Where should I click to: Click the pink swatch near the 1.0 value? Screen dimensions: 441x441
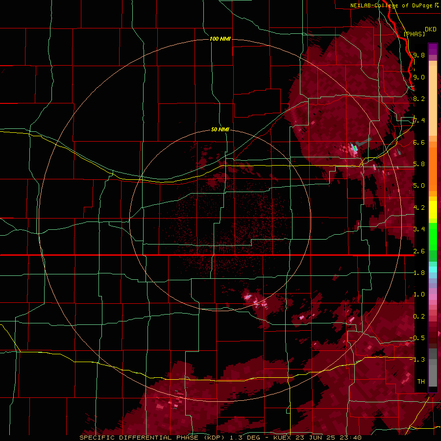point(433,297)
